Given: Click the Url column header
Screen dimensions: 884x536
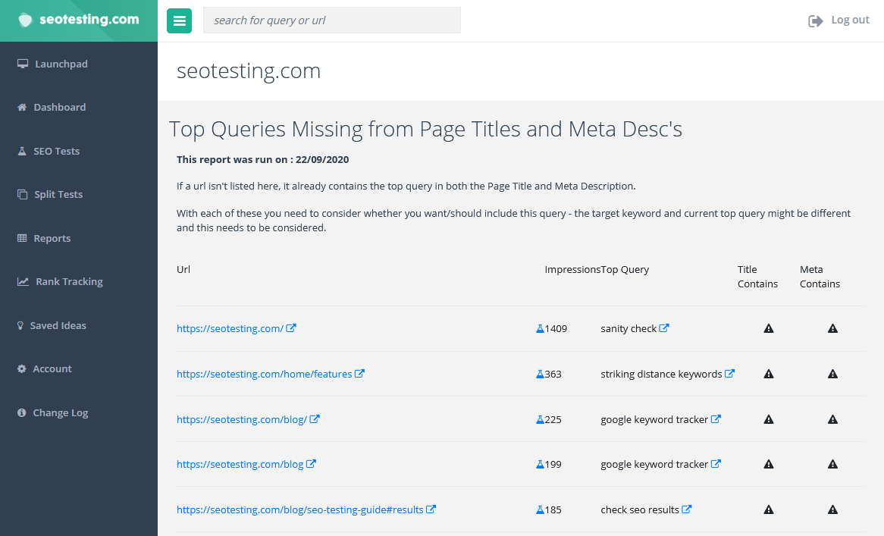Looking at the screenshot, I should [x=183, y=269].
